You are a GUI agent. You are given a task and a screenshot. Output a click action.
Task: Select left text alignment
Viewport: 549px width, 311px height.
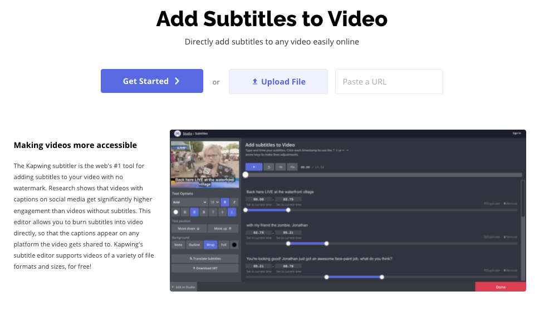pos(185,212)
